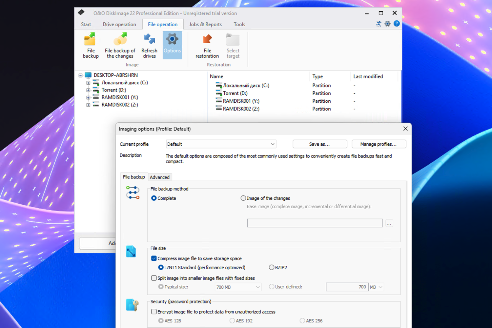The image size is (492, 328).
Task: Click the DESKTOP-ABRSHRN computer icon
Action: (88, 75)
